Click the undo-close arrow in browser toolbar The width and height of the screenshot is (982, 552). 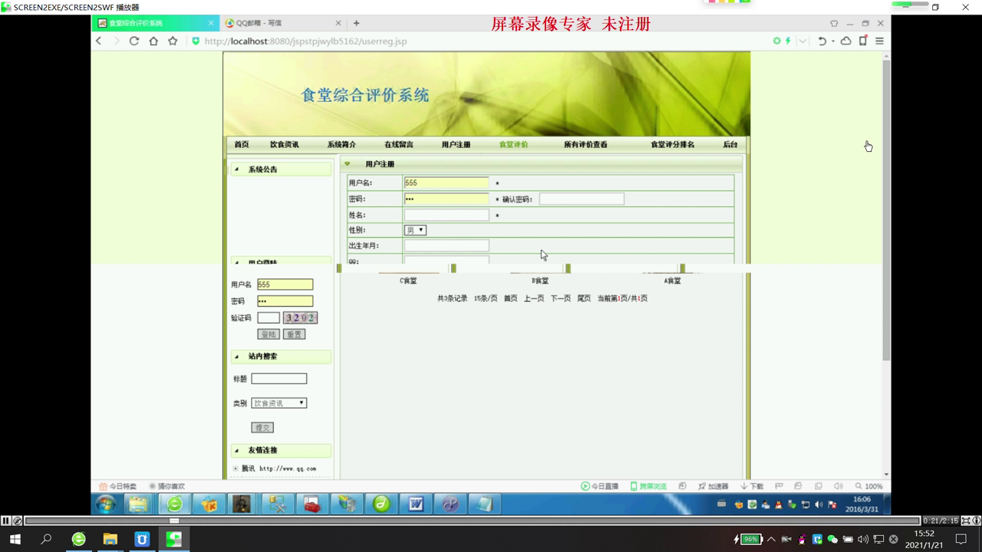point(822,41)
